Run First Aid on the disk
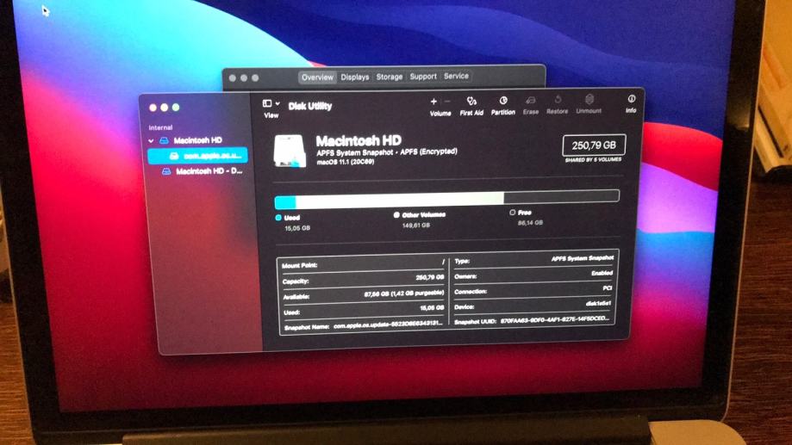The width and height of the screenshot is (792, 445). 471,106
